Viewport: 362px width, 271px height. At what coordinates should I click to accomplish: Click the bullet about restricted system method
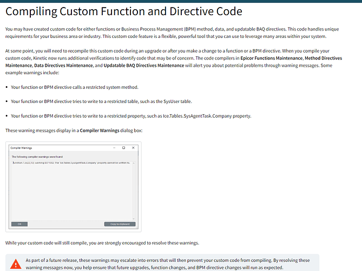(75, 87)
